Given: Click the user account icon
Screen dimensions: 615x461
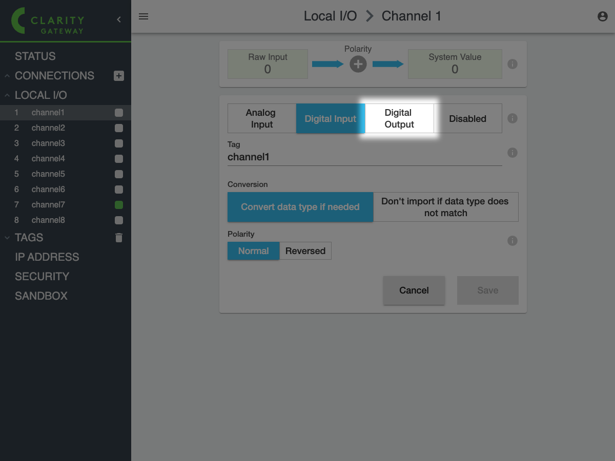Looking at the screenshot, I should [x=603, y=16].
